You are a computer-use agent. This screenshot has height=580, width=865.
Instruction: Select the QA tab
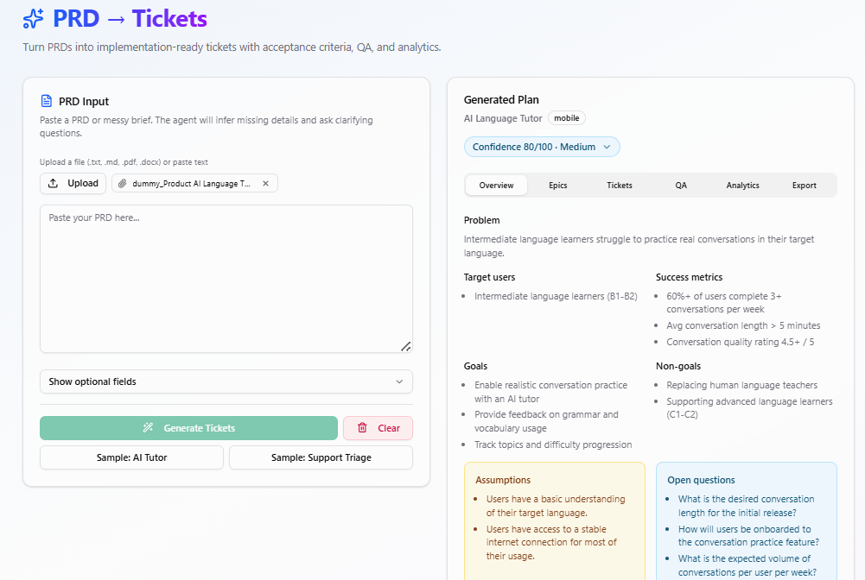[x=681, y=186]
